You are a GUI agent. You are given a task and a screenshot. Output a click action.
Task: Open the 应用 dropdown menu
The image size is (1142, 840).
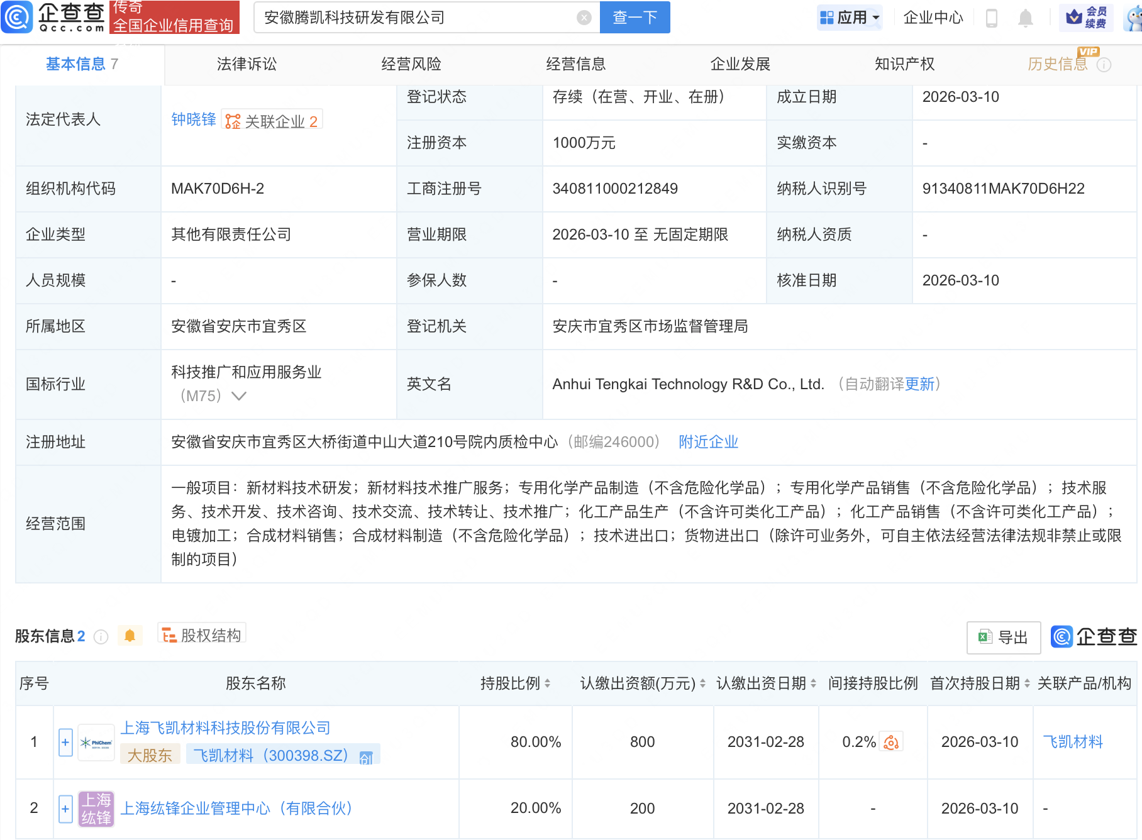coord(850,18)
